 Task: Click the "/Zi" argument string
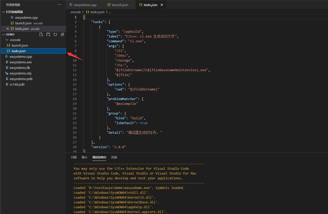[x=119, y=51]
